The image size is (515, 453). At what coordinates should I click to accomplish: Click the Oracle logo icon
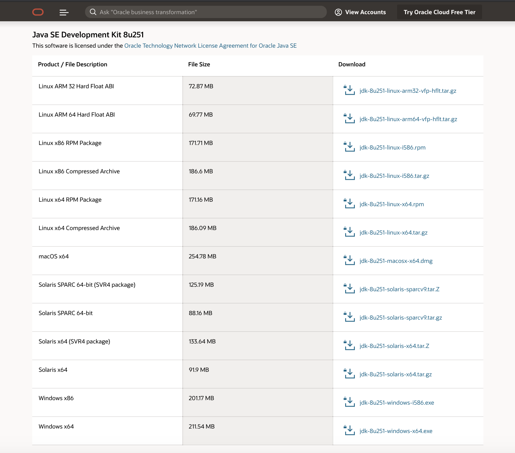pyautogui.click(x=38, y=12)
